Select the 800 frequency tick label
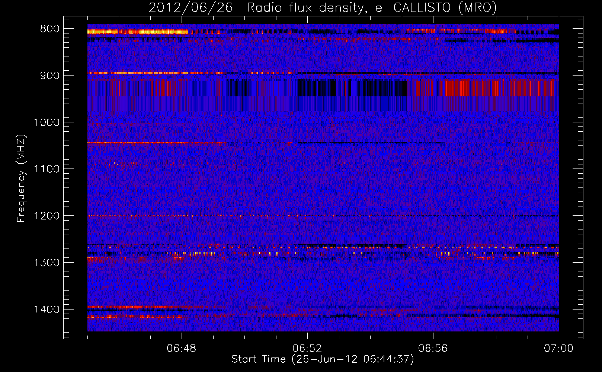Screen dimensions: 602x372 [50, 29]
